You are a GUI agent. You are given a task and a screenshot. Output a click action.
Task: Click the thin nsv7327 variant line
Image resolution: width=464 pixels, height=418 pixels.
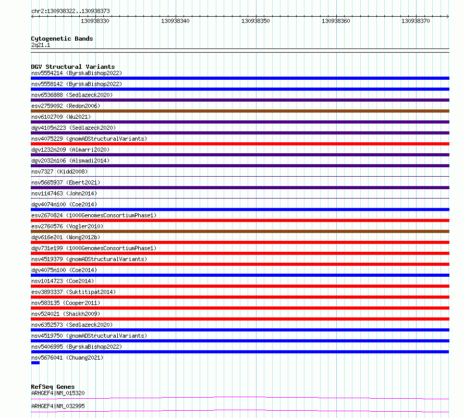[240, 177]
